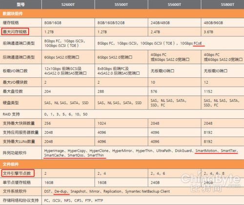The width and height of the screenshot is (244, 205).
Task: Click the 文件引擎节点数 row label
Action: tap(17, 173)
